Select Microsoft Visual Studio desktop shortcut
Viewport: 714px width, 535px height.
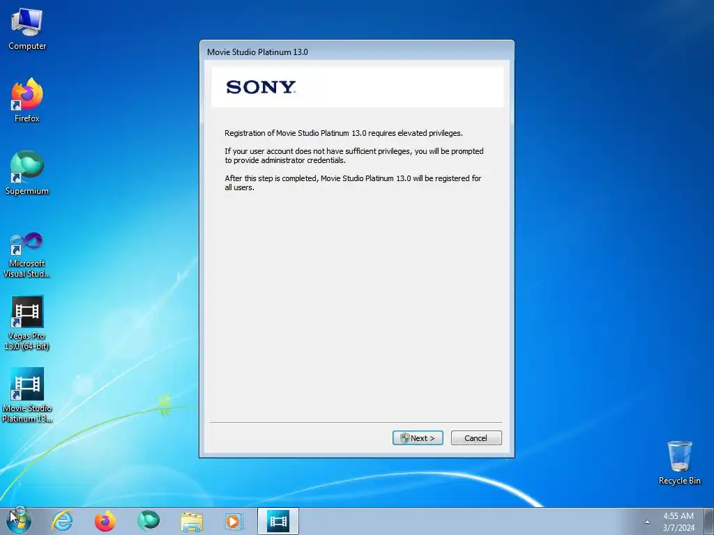coord(27,255)
